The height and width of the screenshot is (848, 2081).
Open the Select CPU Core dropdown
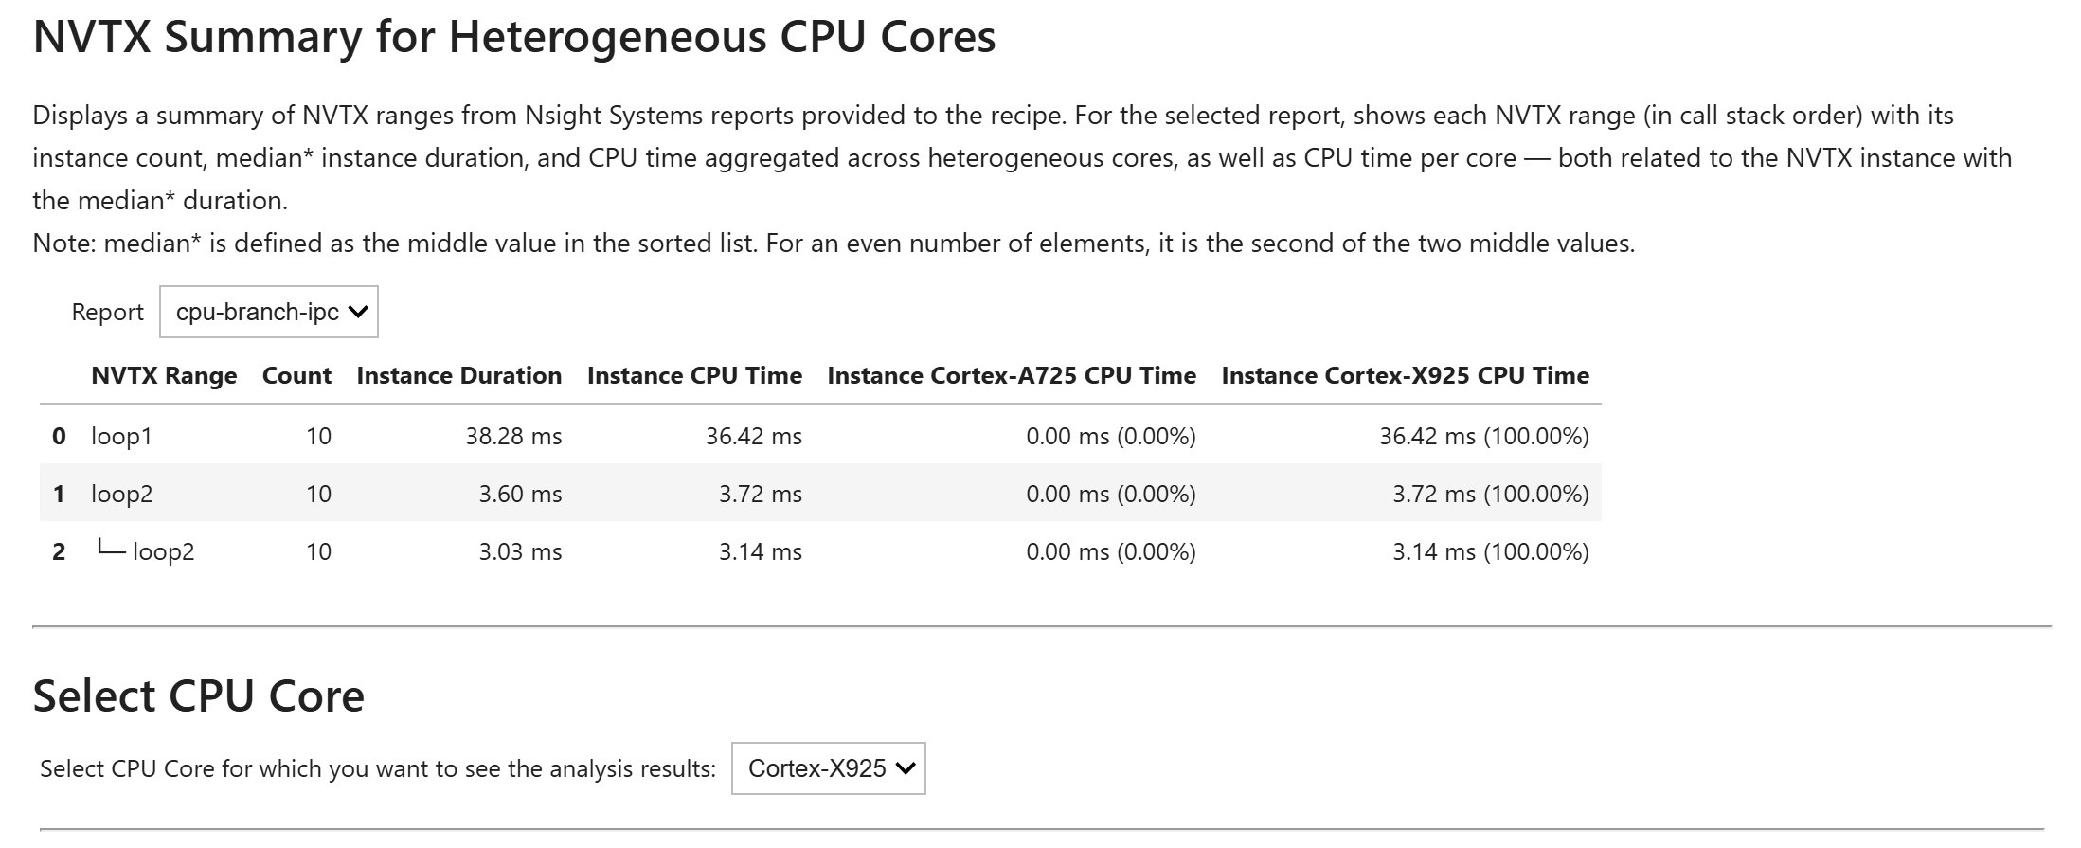pyautogui.click(x=829, y=768)
